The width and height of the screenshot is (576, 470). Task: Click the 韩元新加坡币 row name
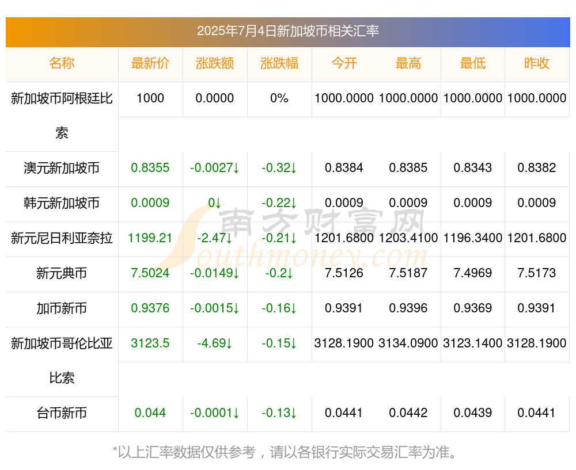point(62,203)
